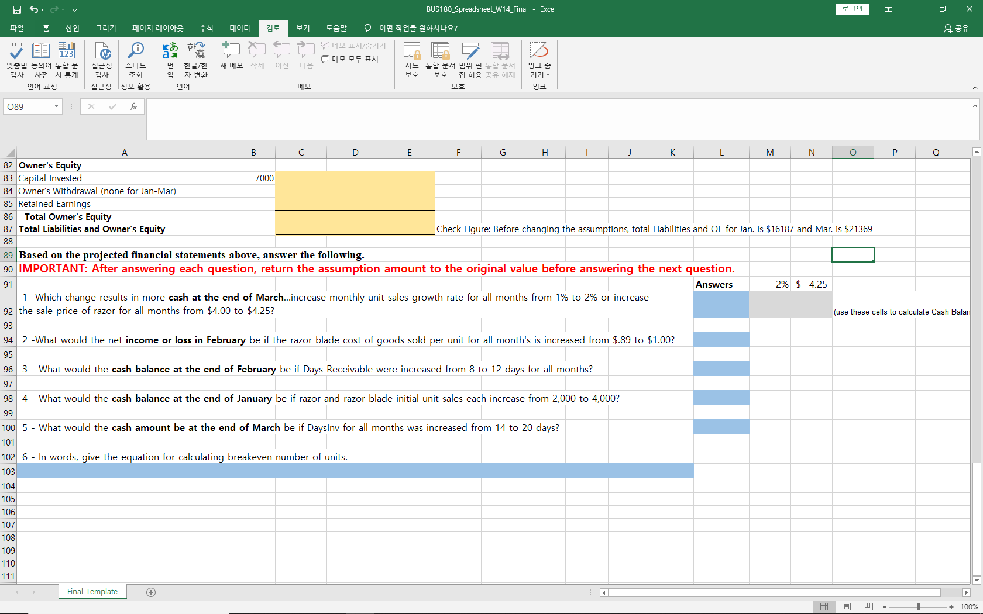The width and height of the screenshot is (983, 614).
Task: Run the 맞춤법 검사 spelling checker
Action: pos(16,58)
